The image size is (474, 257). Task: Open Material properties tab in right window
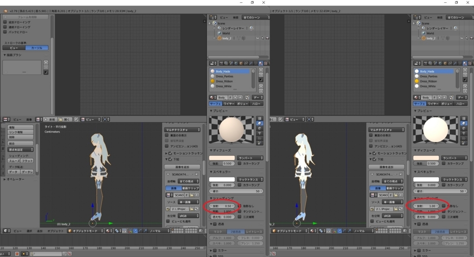465,63
